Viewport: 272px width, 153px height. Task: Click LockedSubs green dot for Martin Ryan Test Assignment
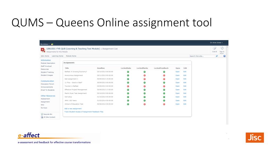pos(128,93)
